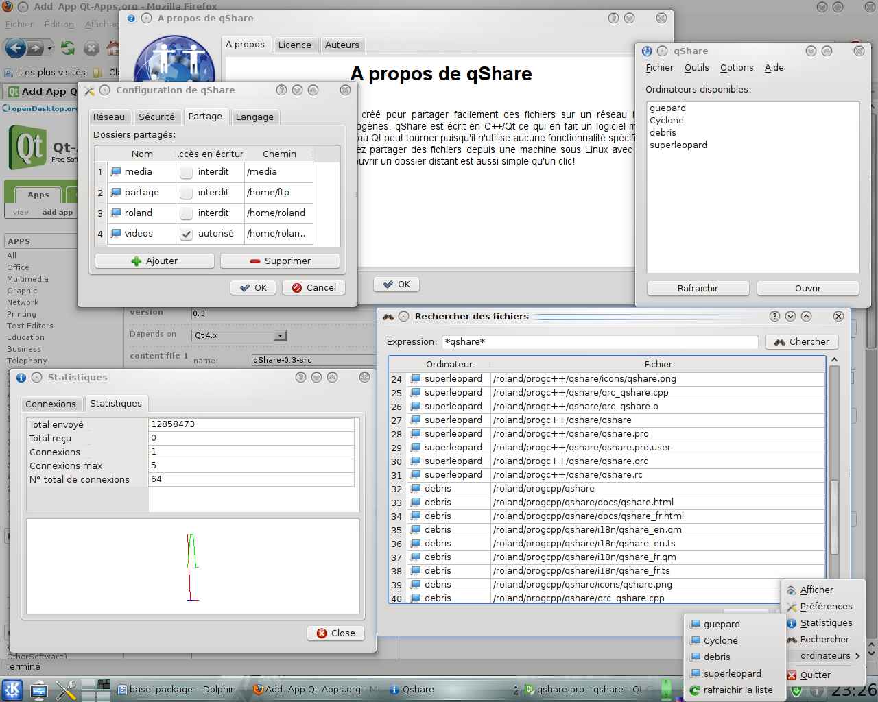Click Ouvrir button in qShare window
Screen dimensions: 878x702
tap(808, 288)
